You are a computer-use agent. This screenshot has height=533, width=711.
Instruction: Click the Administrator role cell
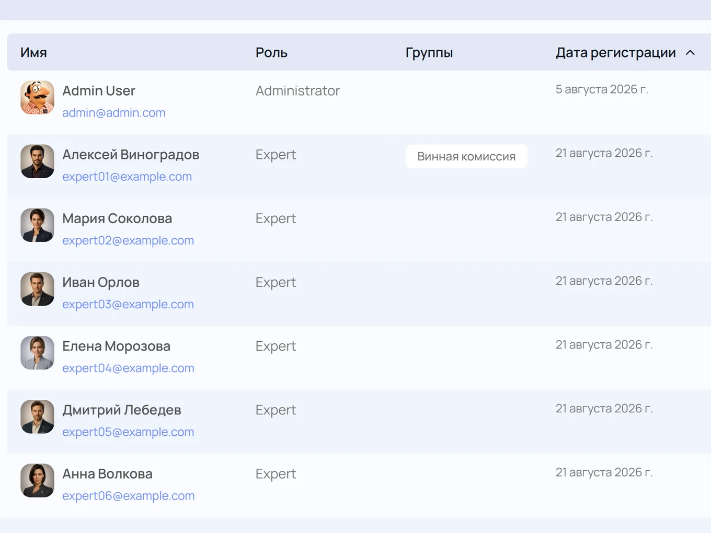click(x=297, y=91)
